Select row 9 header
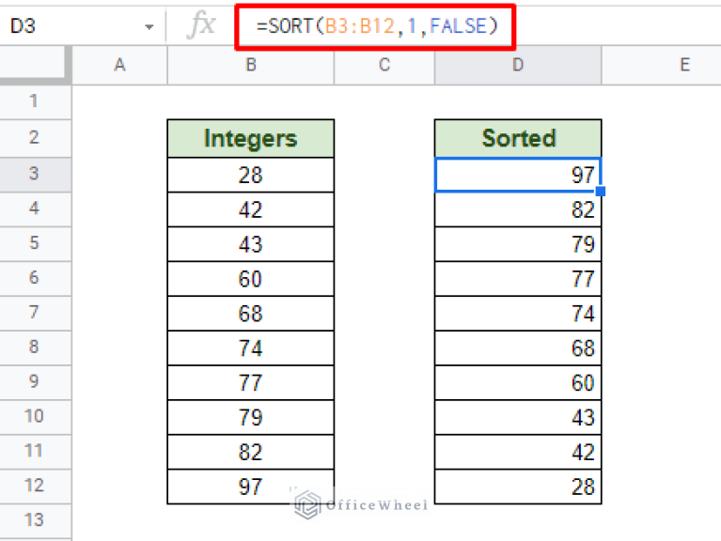Viewport: 721px width, 541px height. [36, 382]
